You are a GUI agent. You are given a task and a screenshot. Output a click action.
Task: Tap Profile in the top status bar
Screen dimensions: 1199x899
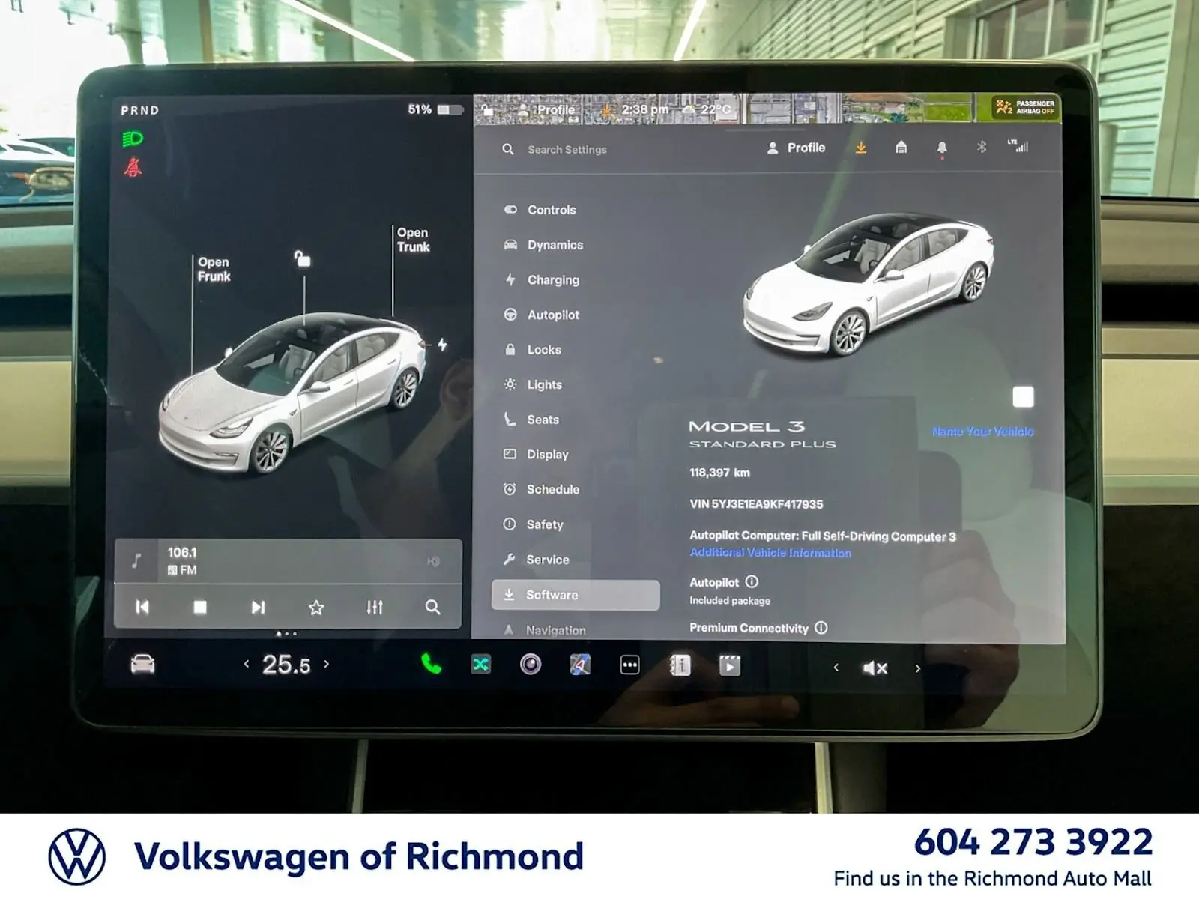pos(548,109)
